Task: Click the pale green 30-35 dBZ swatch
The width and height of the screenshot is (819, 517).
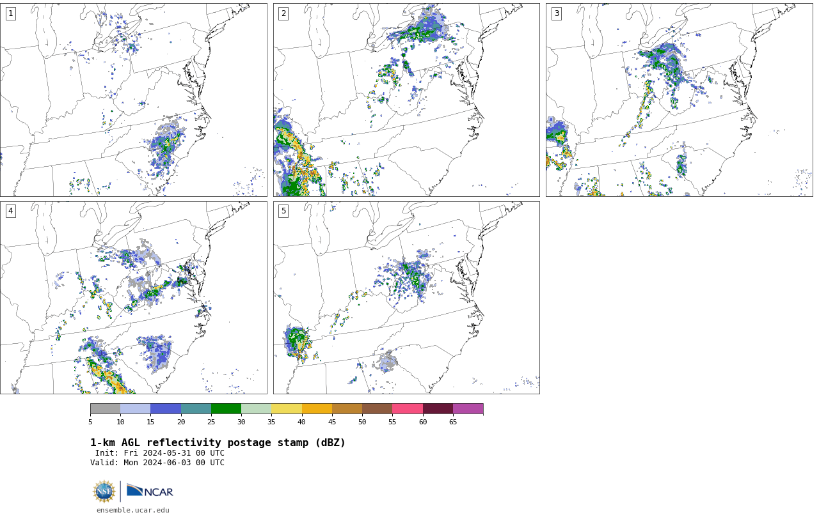Action: click(x=256, y=409)
